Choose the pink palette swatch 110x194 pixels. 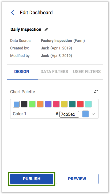[x=56, y=104]
